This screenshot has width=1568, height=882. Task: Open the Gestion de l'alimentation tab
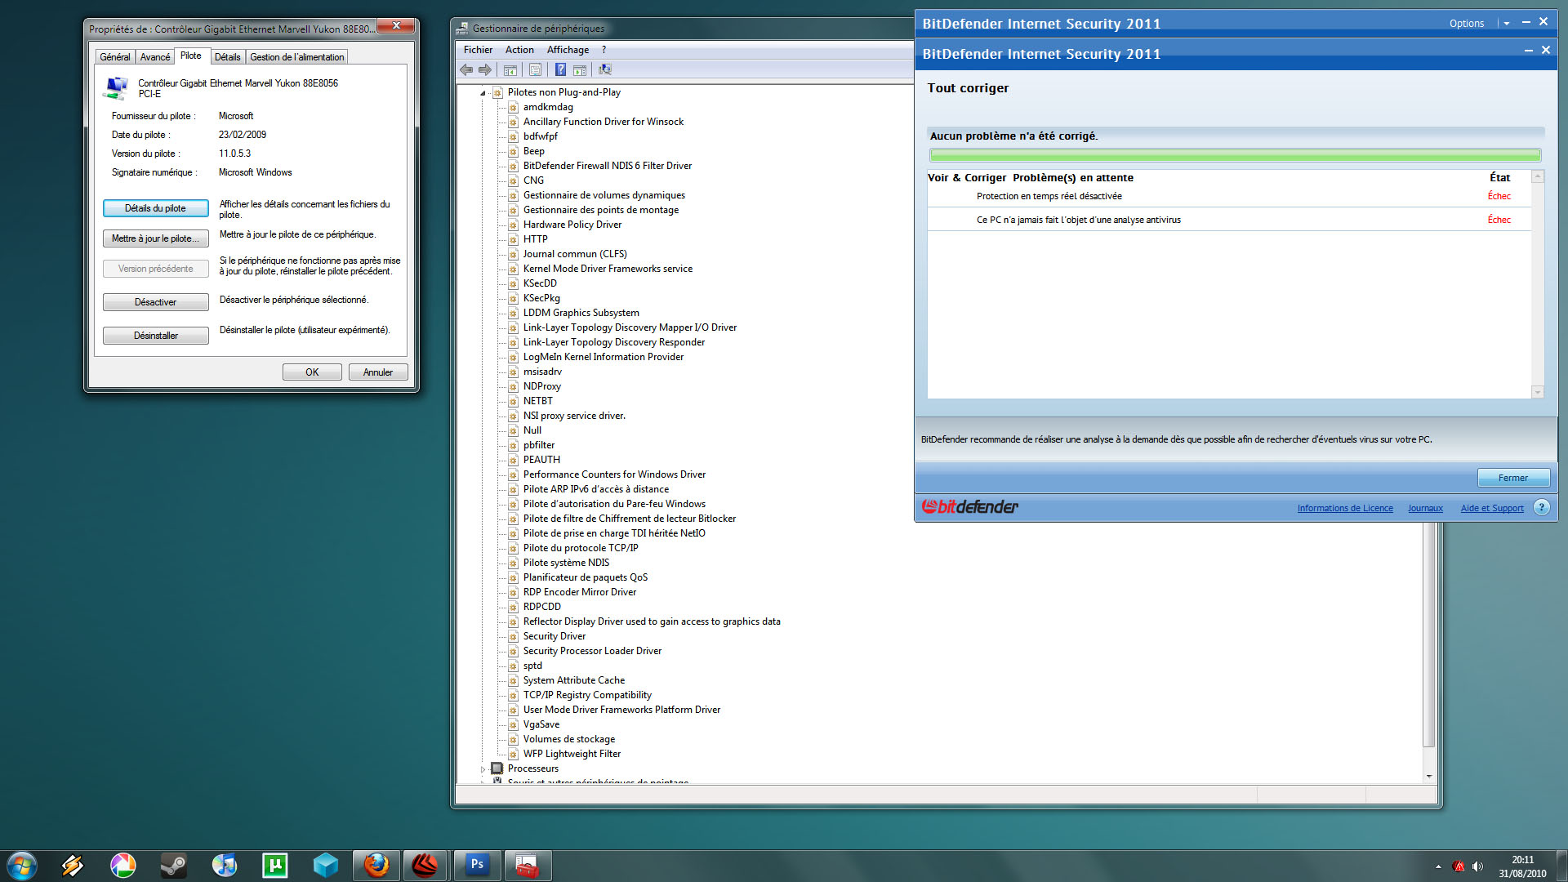pyautogui.click(x=296, y=57)
